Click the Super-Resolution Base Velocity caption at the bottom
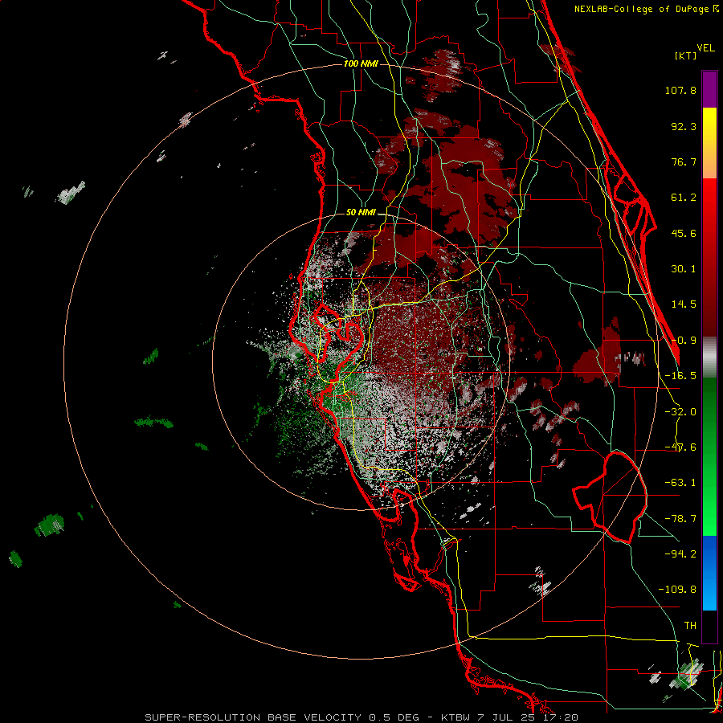The width and height of the screenshot is (723, 723). tap(361, 717)
